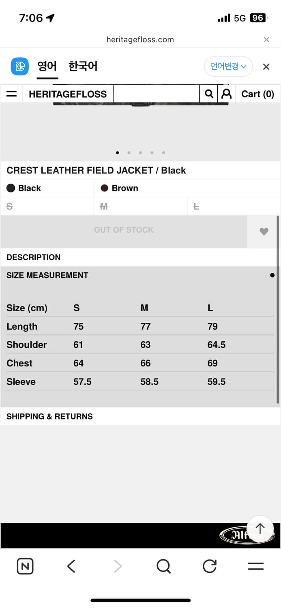Viewport: 281px width, 608px height.
Task: Select the Brown color option
Action: point(120,188)
